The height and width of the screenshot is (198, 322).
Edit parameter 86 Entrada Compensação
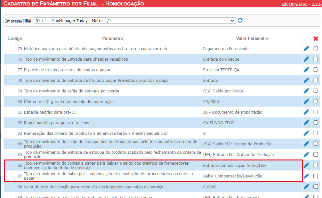[x=306, y=165]
